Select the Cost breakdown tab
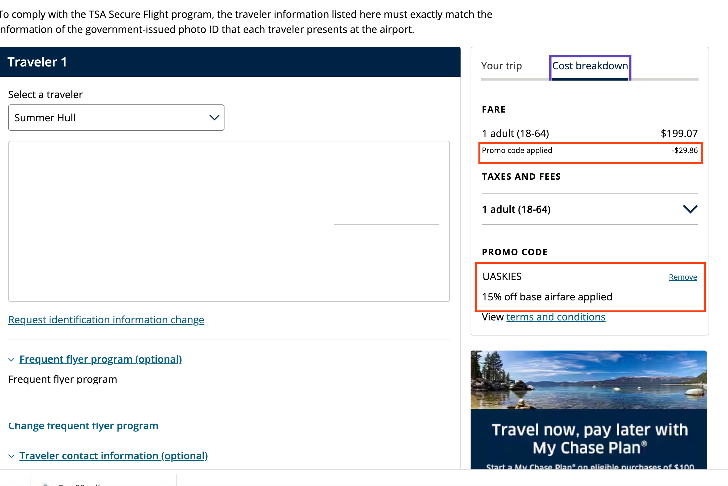Screen dimensions: 728x486 click(x=590, y=66)
